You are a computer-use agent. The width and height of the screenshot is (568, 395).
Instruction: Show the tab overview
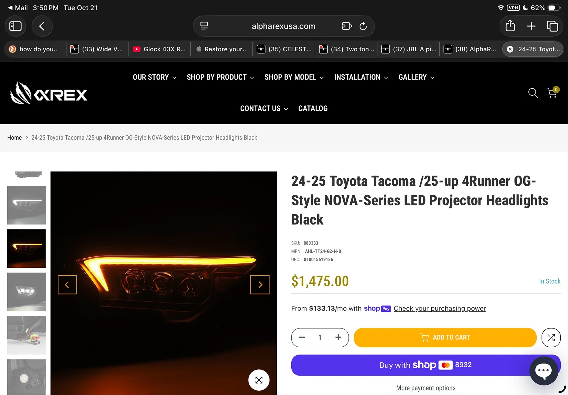[552, 26]
